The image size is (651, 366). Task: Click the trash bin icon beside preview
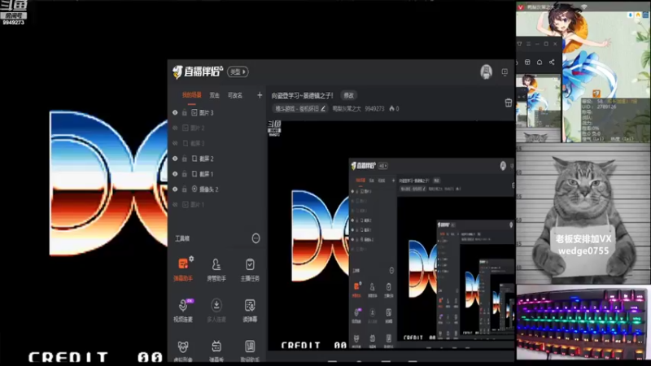[508, 102]
